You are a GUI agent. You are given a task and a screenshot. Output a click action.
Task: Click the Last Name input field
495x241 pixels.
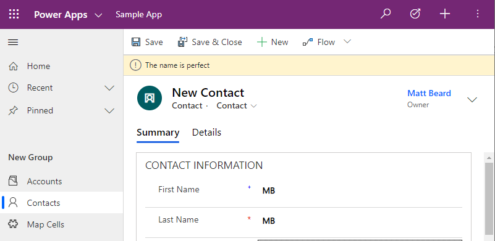point(360,221)
